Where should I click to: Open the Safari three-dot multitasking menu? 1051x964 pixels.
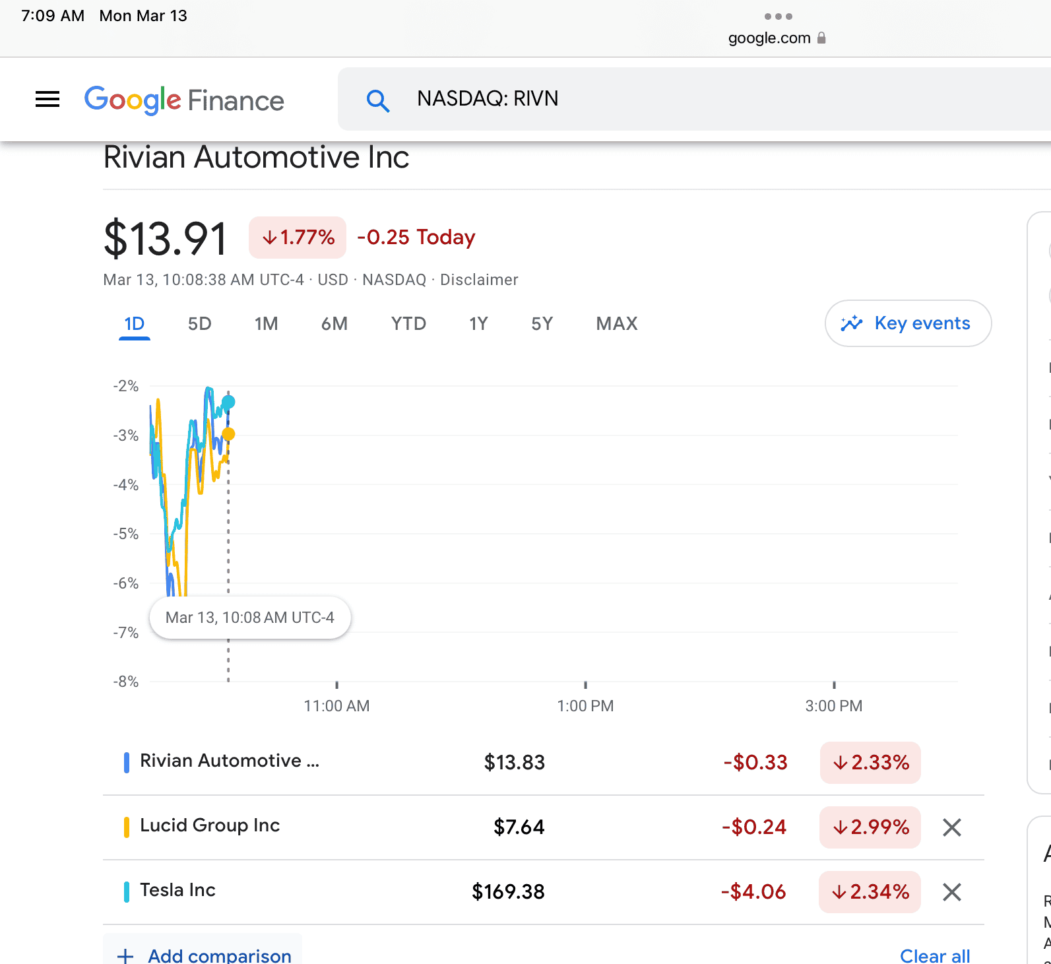click(x=778, y=16)
